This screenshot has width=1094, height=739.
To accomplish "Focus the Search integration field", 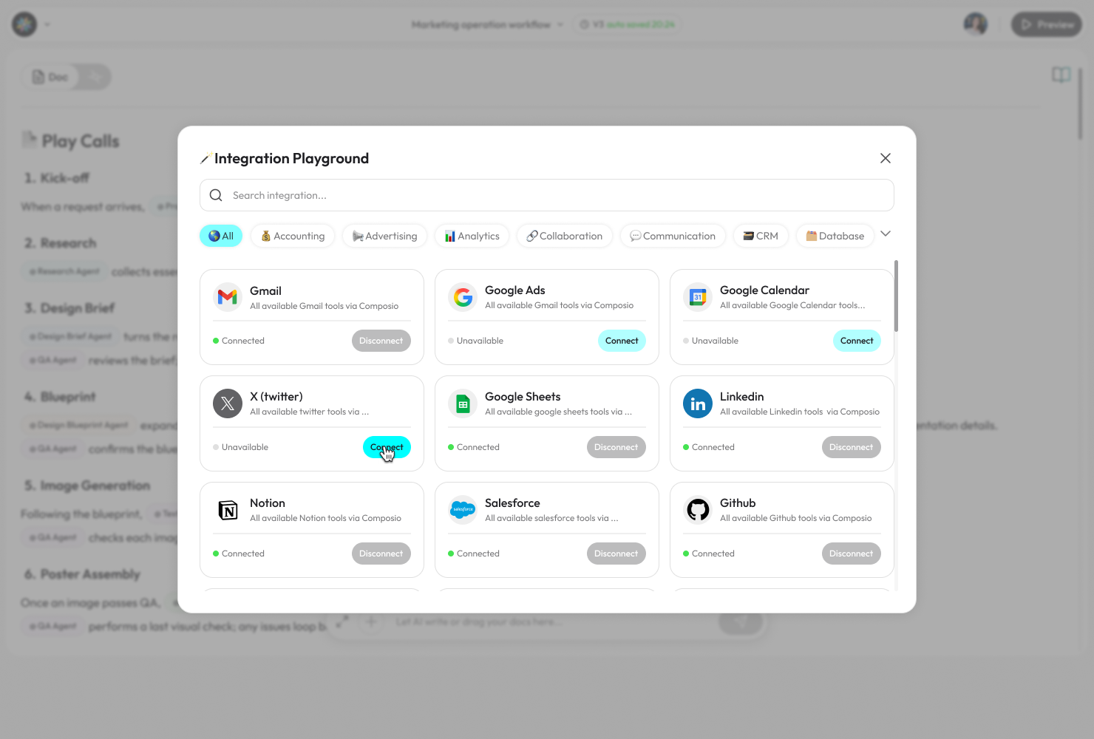I will click(x=547, y=195).
